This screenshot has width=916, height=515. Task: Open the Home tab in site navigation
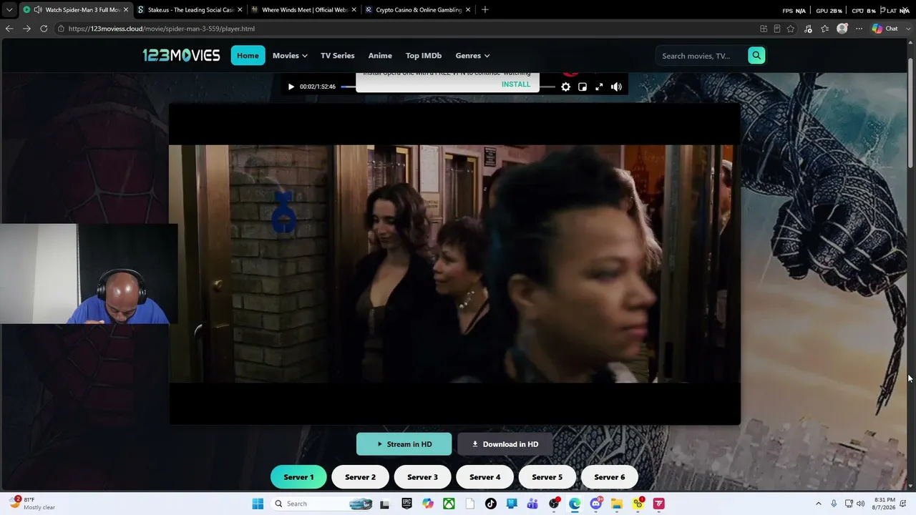(248, 55)
